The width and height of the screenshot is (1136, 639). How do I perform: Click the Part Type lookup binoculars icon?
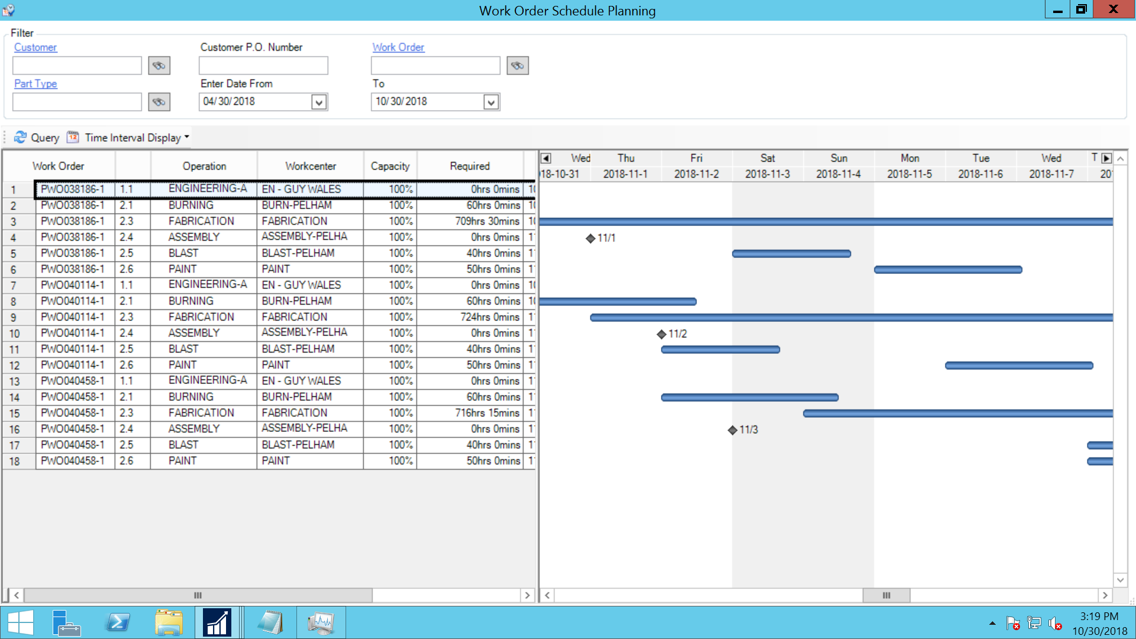click(159, 102)
